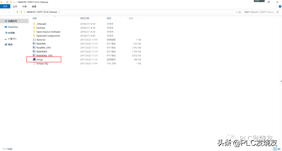The image size is (282, 151).
Task: Switch to details list view
Action: click(x=275, y=149)
